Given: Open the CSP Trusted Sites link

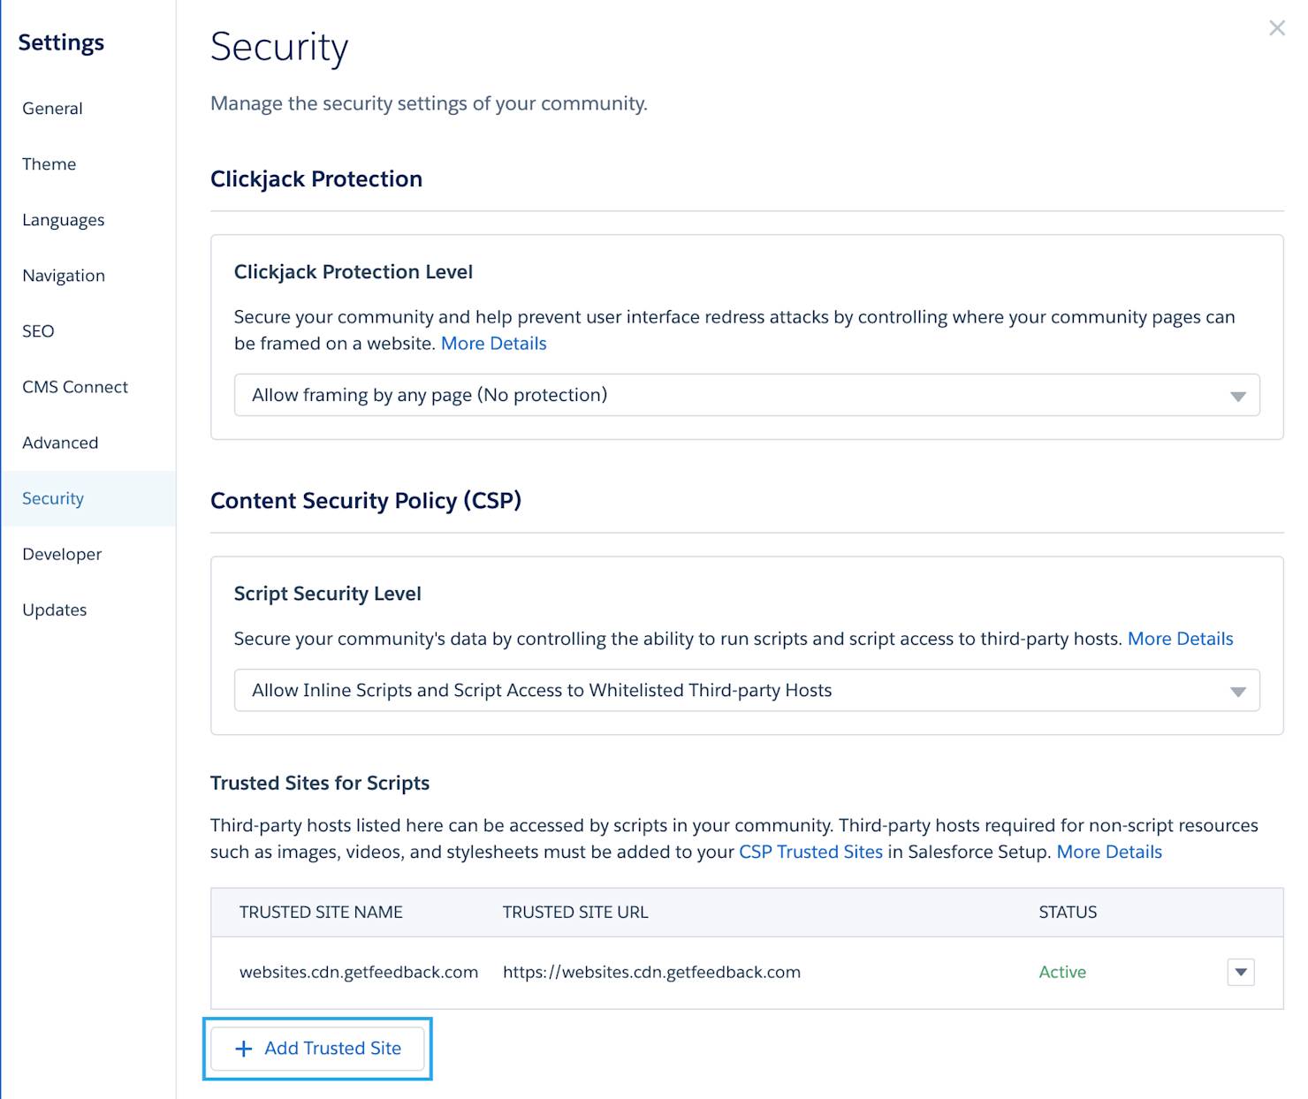Looking at the screenshot, I should pyautogui.click(x=810, y=852).
